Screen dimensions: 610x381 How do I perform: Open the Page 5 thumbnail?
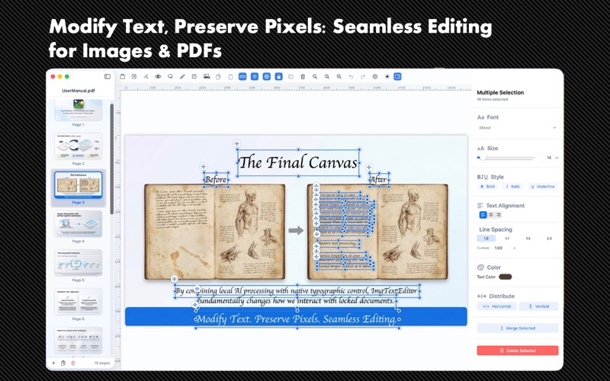click(x=79, y=262)
